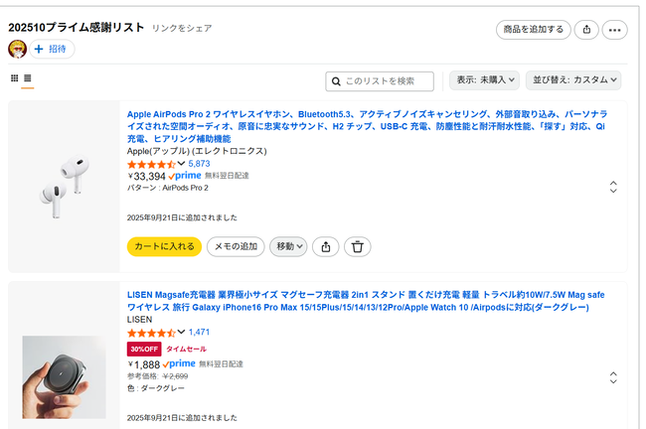Expand the AirPods star rating popover arrow
The image size is (646, 429).
pyautogui.click(x=181, y=164)
